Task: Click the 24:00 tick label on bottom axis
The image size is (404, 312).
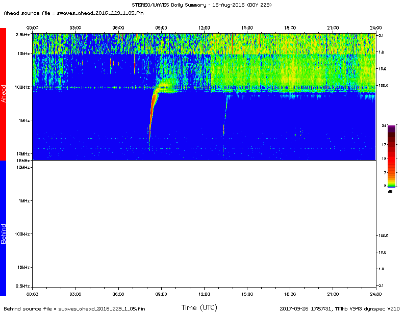Action: point(375,294)
